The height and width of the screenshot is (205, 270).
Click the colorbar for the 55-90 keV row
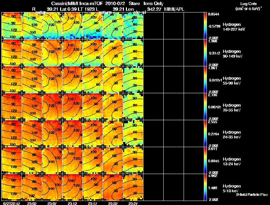[205, 80]
